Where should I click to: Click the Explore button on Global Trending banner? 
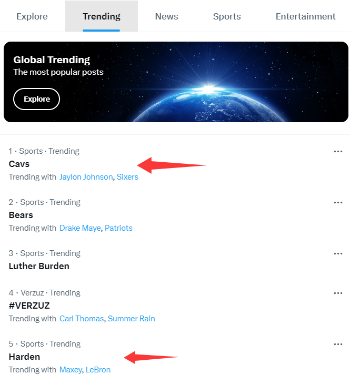tap(36, 99)
